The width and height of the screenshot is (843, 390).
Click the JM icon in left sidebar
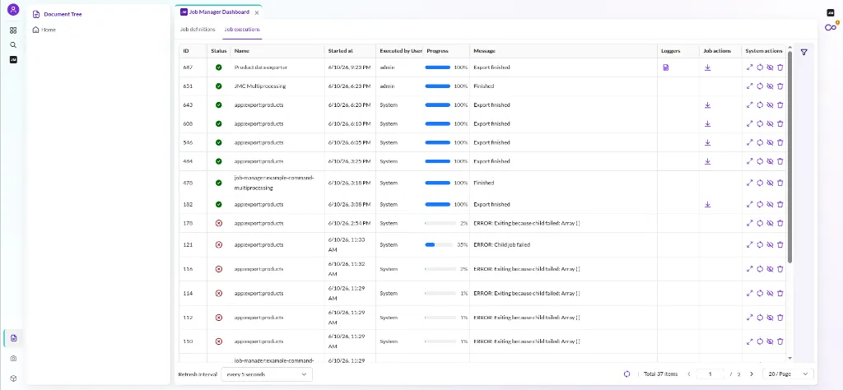click(13, 59)
